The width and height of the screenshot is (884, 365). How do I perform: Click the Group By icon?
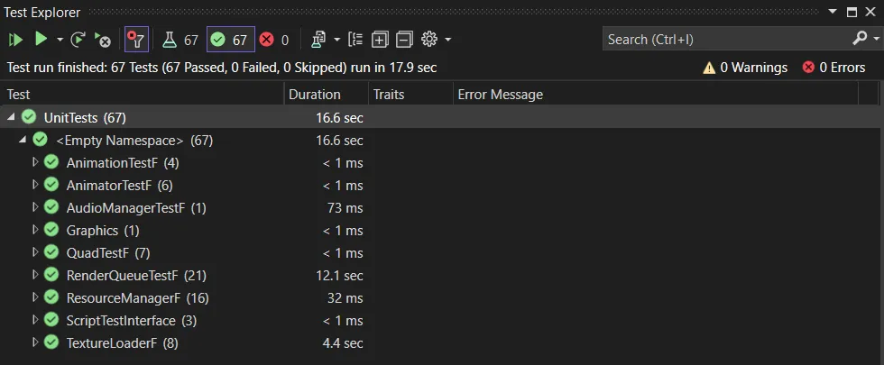tap(355, 40)
